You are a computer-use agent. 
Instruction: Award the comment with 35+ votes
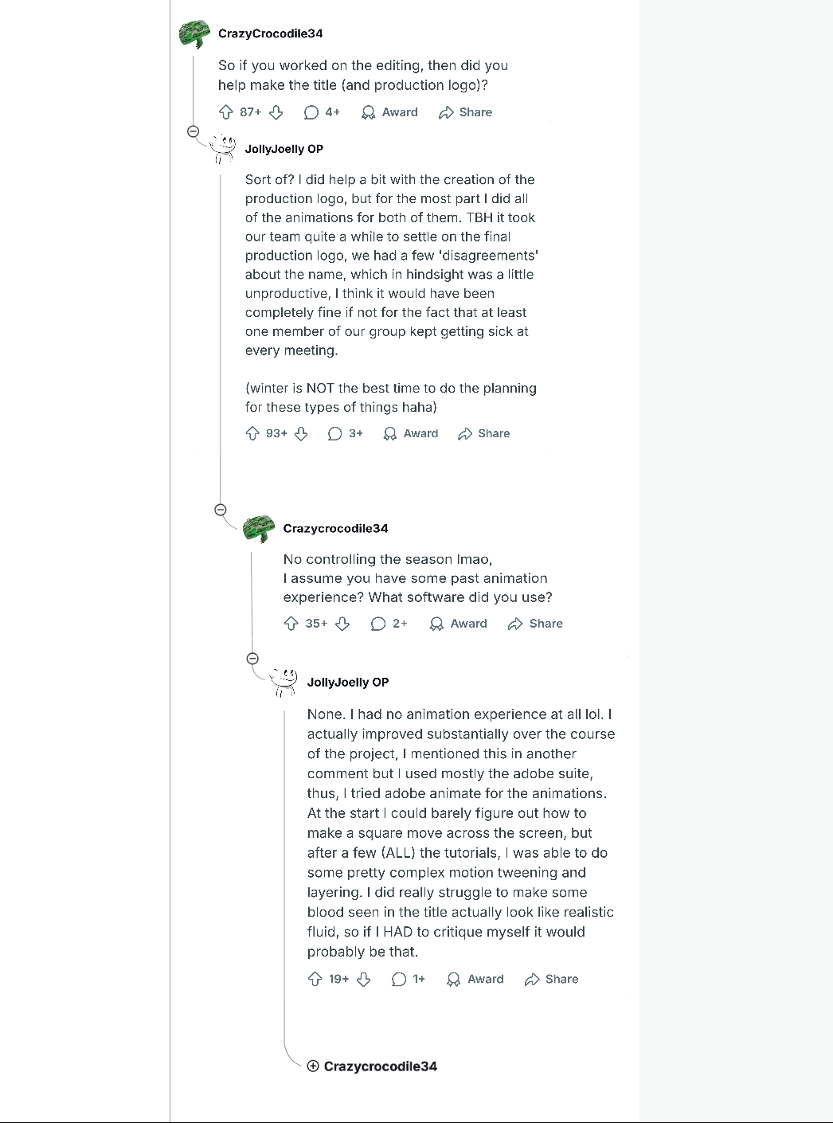tap(458, 624)
